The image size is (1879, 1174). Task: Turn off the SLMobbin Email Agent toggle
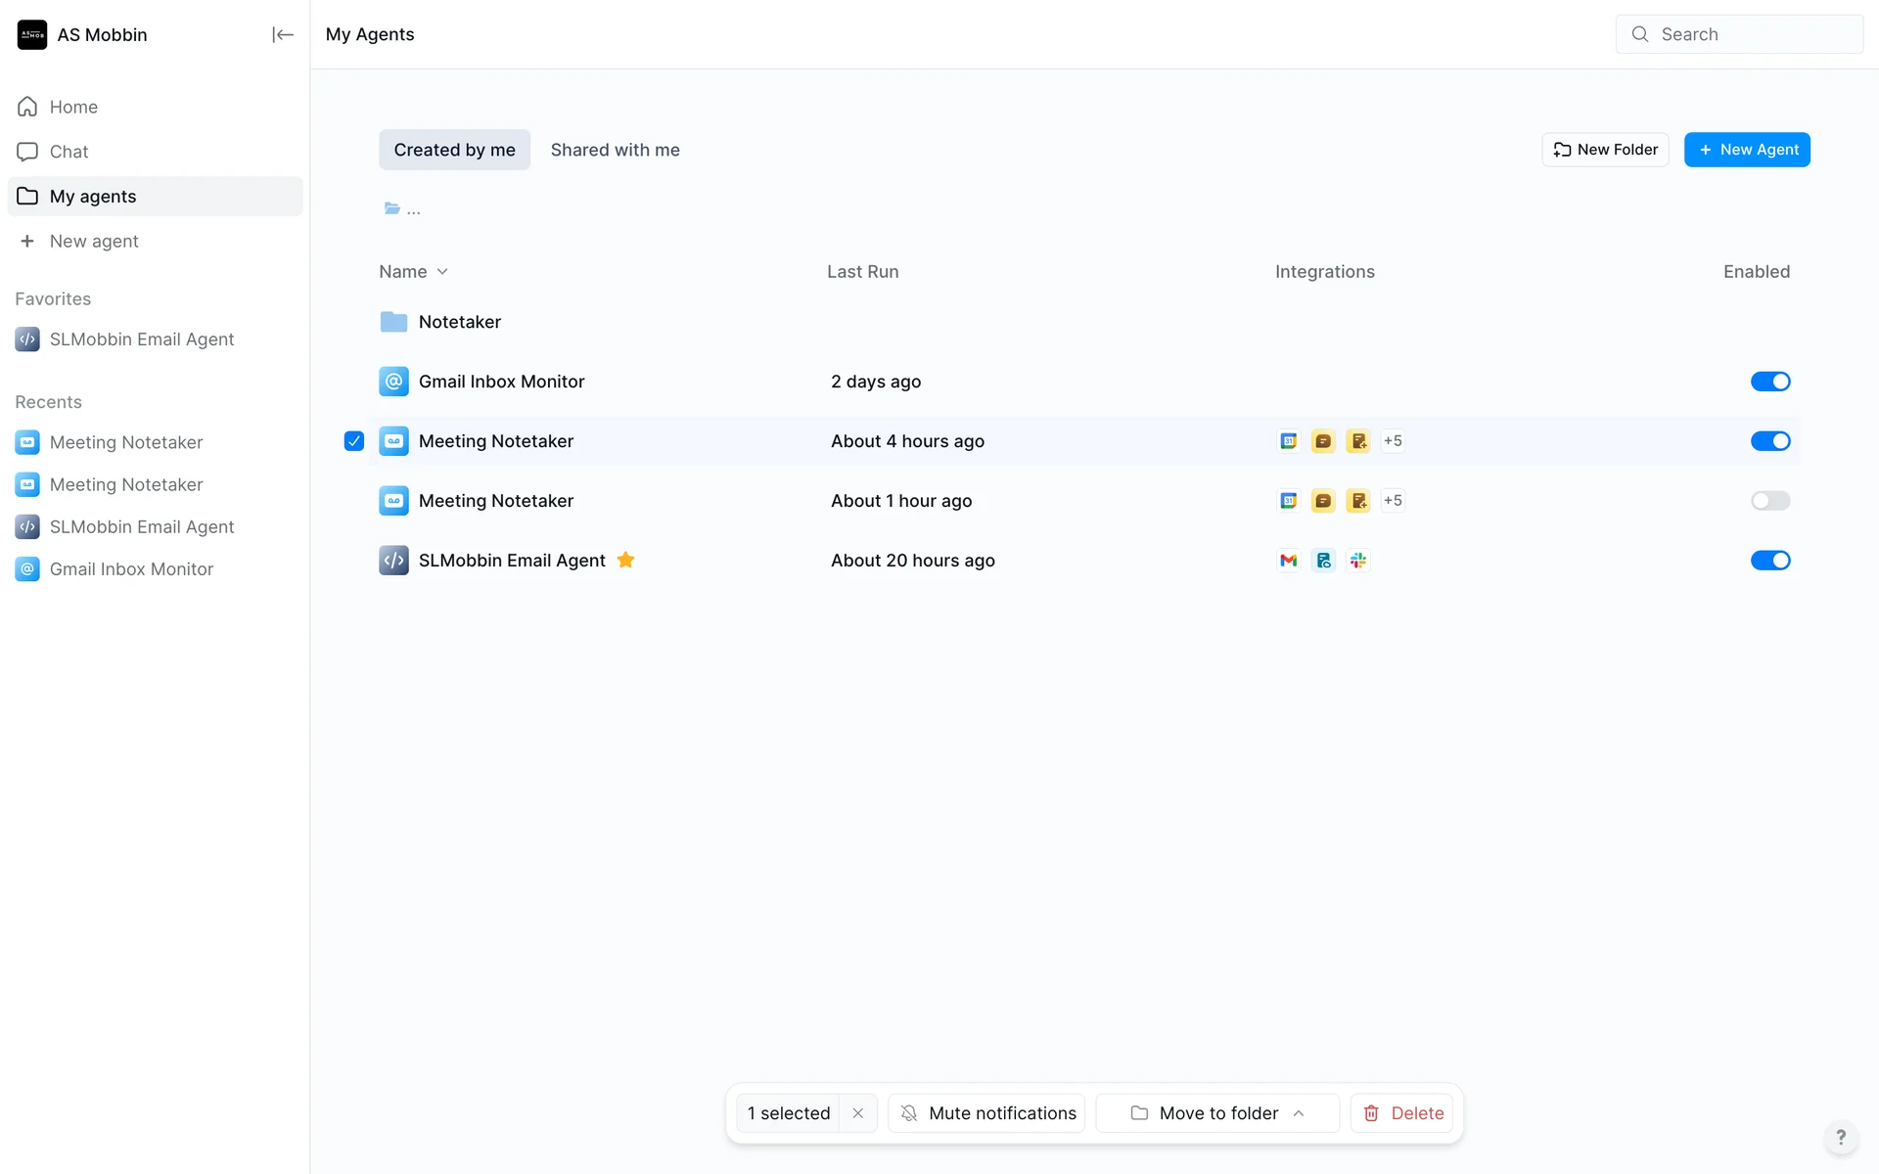pos(1769,561)
